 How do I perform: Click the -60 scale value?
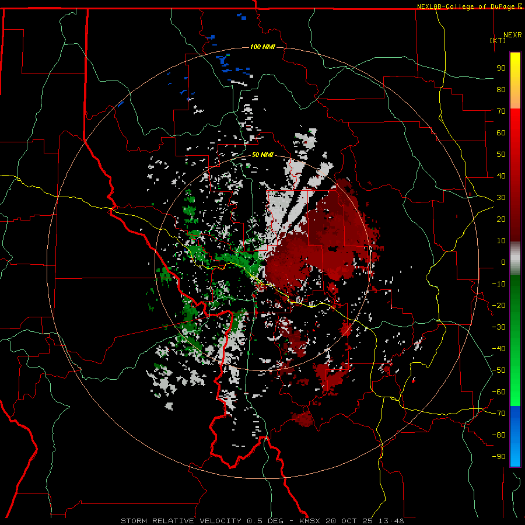[499, 392]
